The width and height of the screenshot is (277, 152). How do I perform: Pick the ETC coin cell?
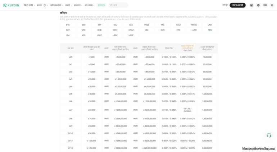click(x=178, y=30)
